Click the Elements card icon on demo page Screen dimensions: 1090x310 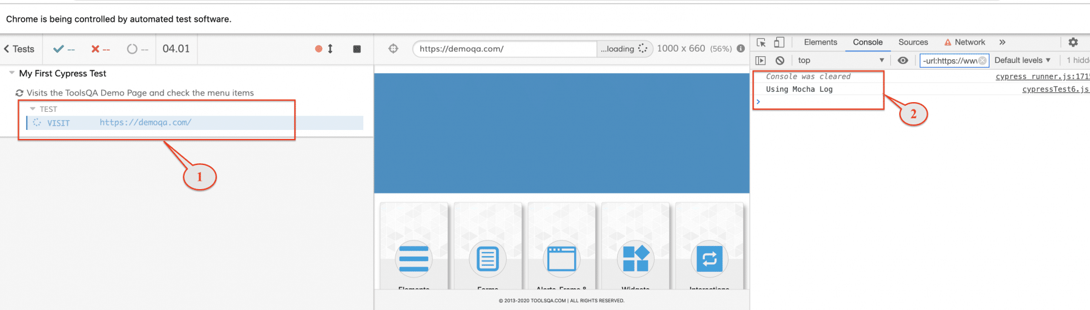pos(414,259)
